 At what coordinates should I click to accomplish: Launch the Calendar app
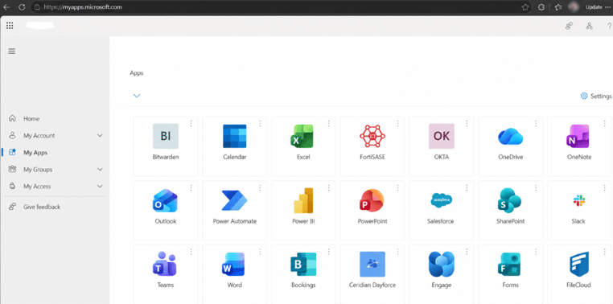235,146
